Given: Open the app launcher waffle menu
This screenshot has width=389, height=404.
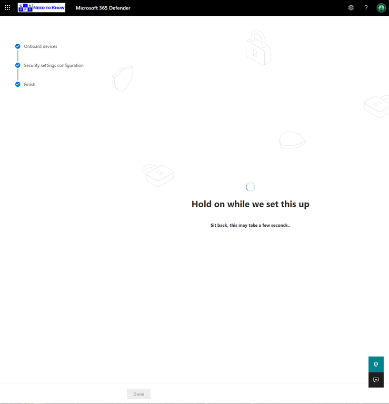Looking at the screenshot, I should pyautogui.click(x=7, y=8).
